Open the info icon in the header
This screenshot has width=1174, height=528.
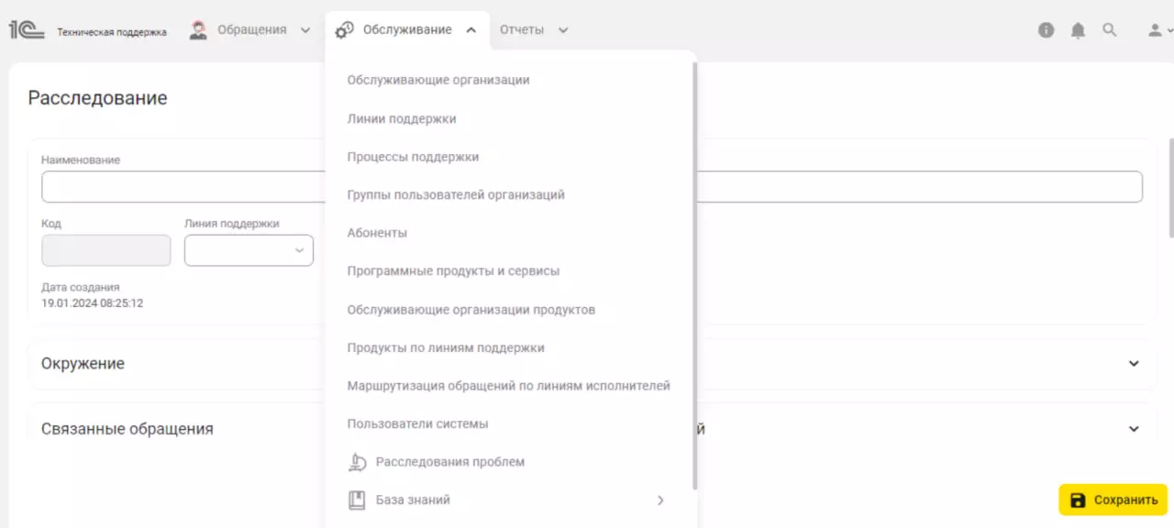[x=1046, y=29]
